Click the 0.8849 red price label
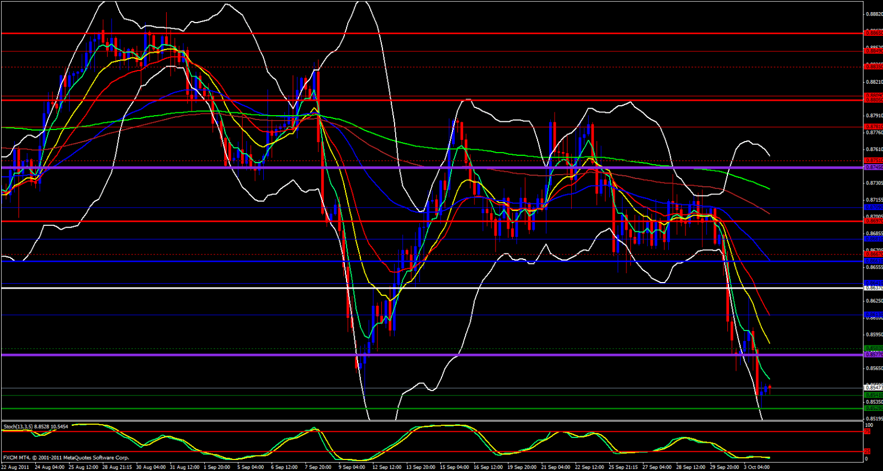Image resolution: width=883 pixels, height=471 pixels. pyautogui.click(x=873, y=51)
